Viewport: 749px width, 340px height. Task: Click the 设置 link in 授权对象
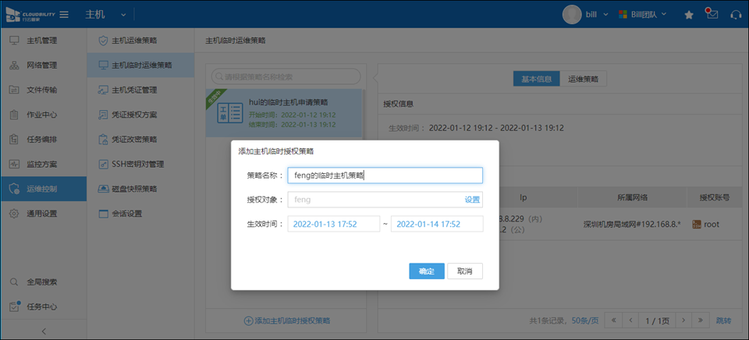(473, 200)
